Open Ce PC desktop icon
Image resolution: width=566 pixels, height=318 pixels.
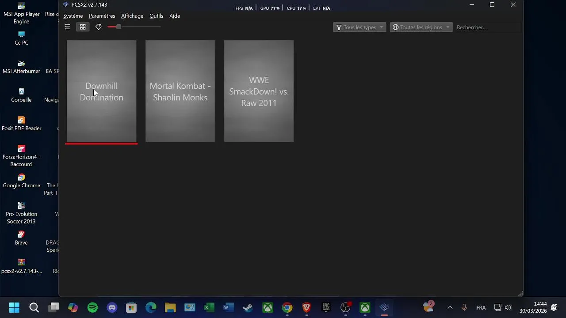tap(21, 38)
